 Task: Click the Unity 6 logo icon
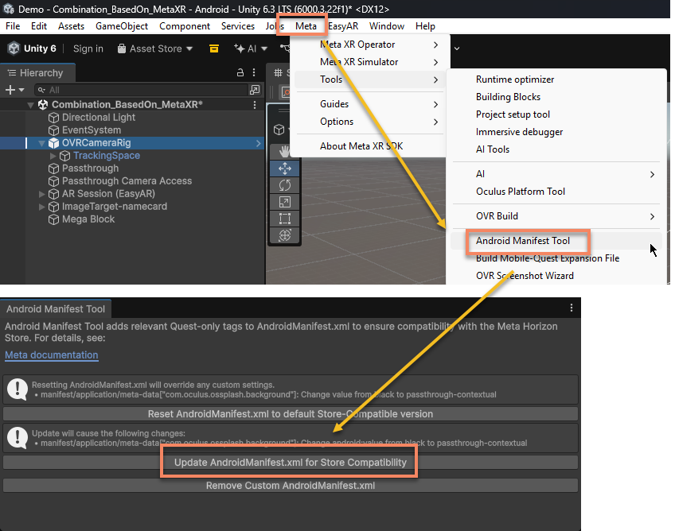14,48
